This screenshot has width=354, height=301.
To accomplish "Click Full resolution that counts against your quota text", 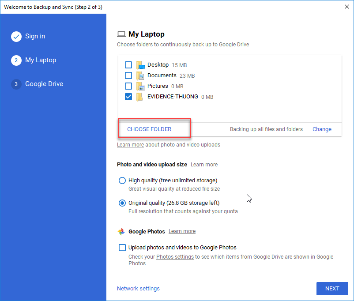I will [x=183, y=211].
